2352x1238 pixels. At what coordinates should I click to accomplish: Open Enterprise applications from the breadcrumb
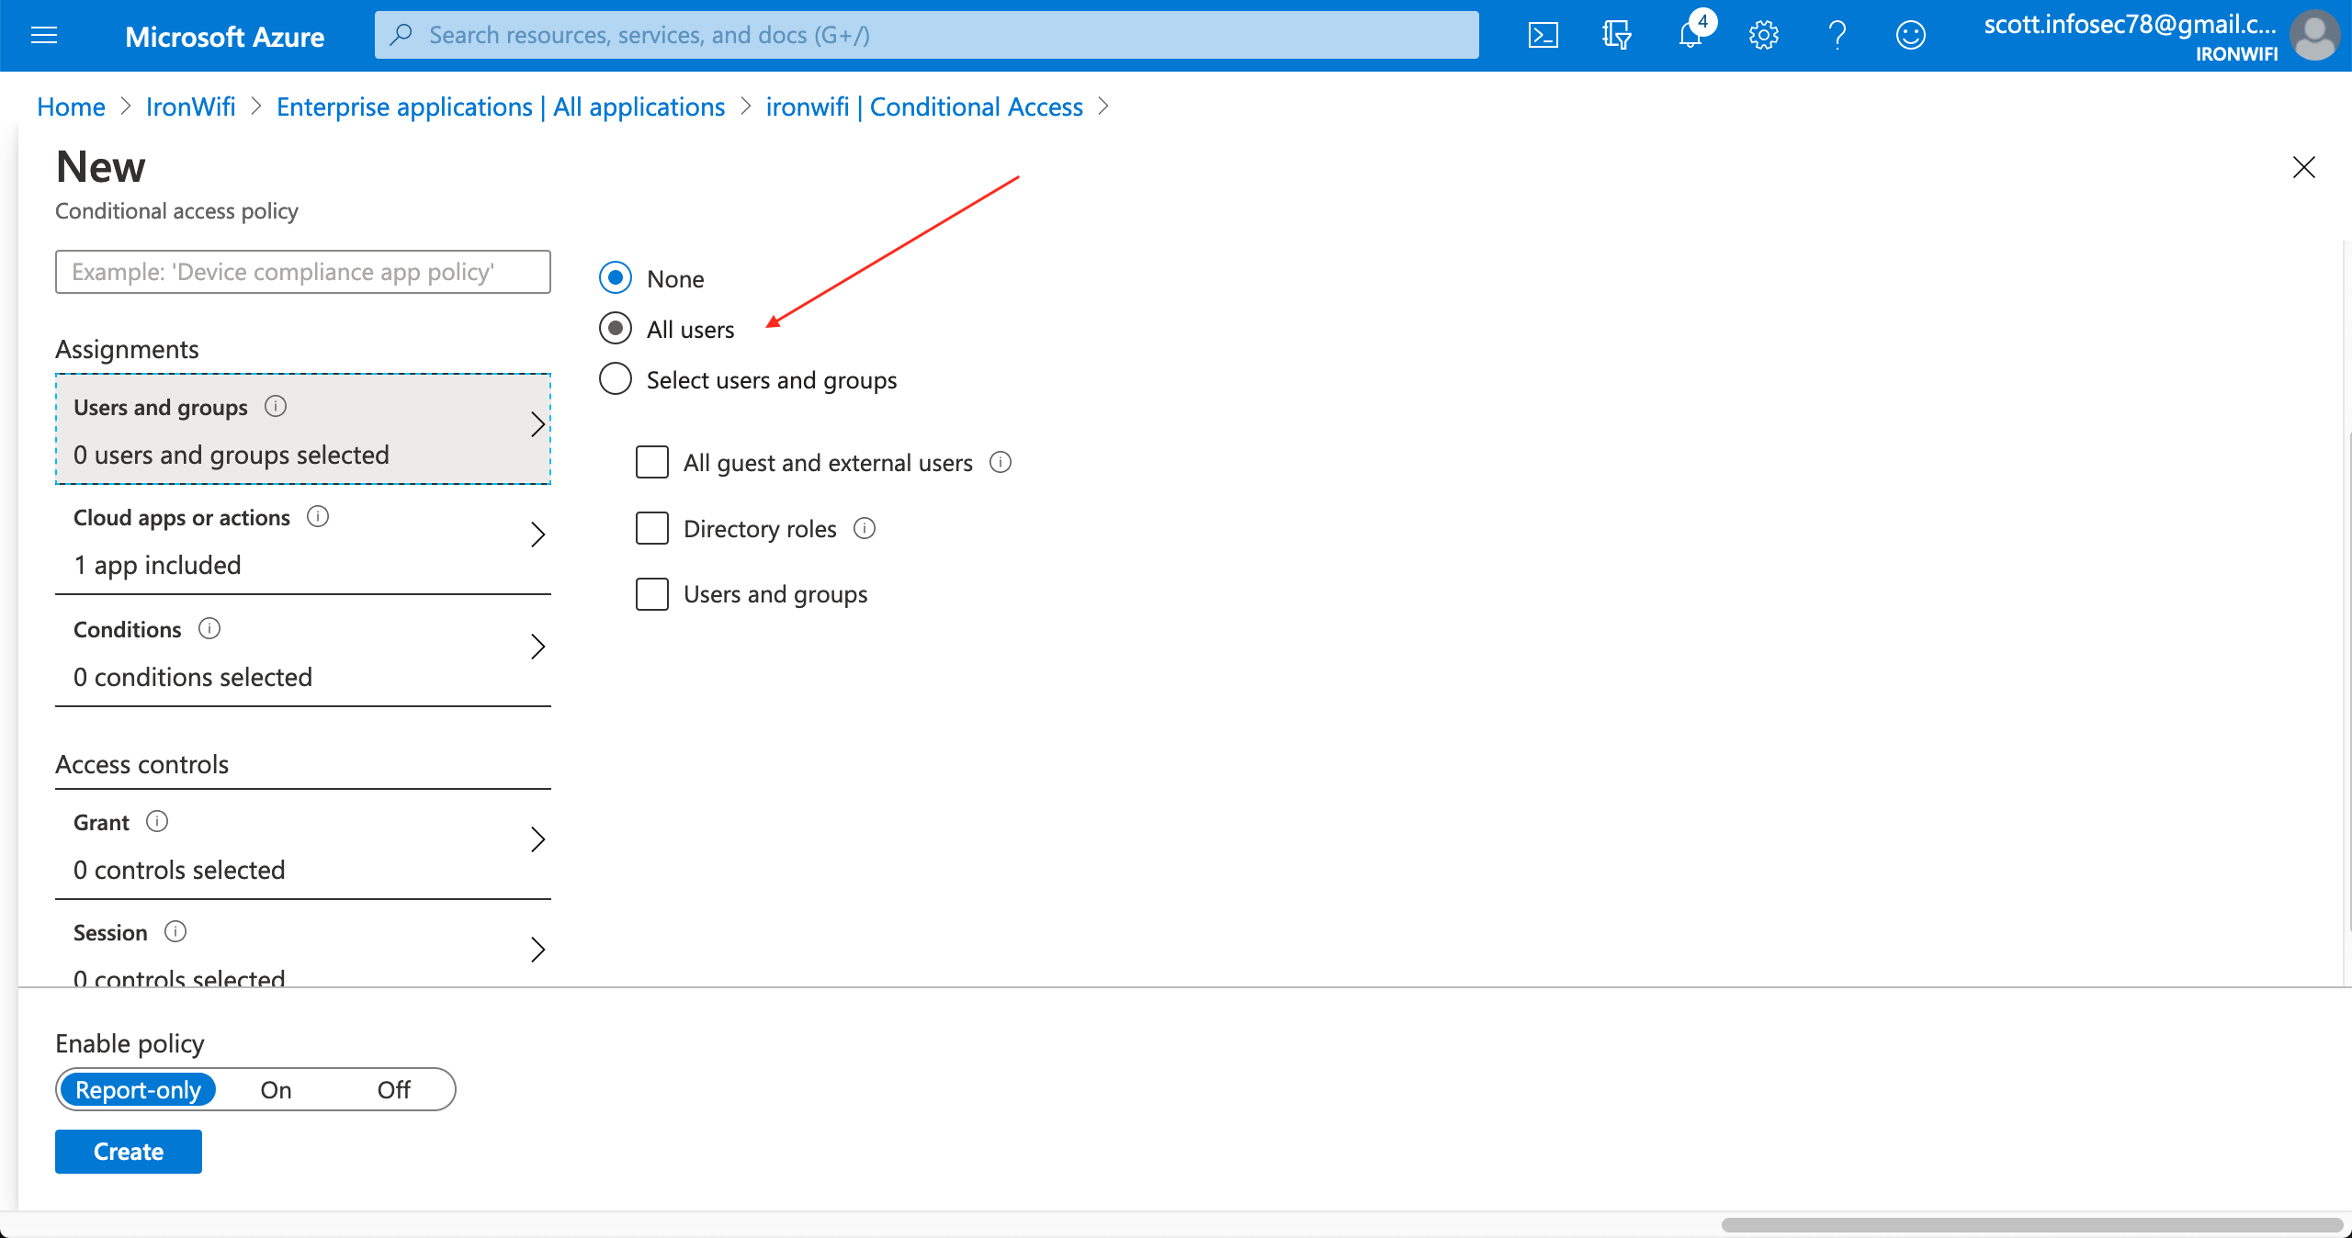[500, 107]
